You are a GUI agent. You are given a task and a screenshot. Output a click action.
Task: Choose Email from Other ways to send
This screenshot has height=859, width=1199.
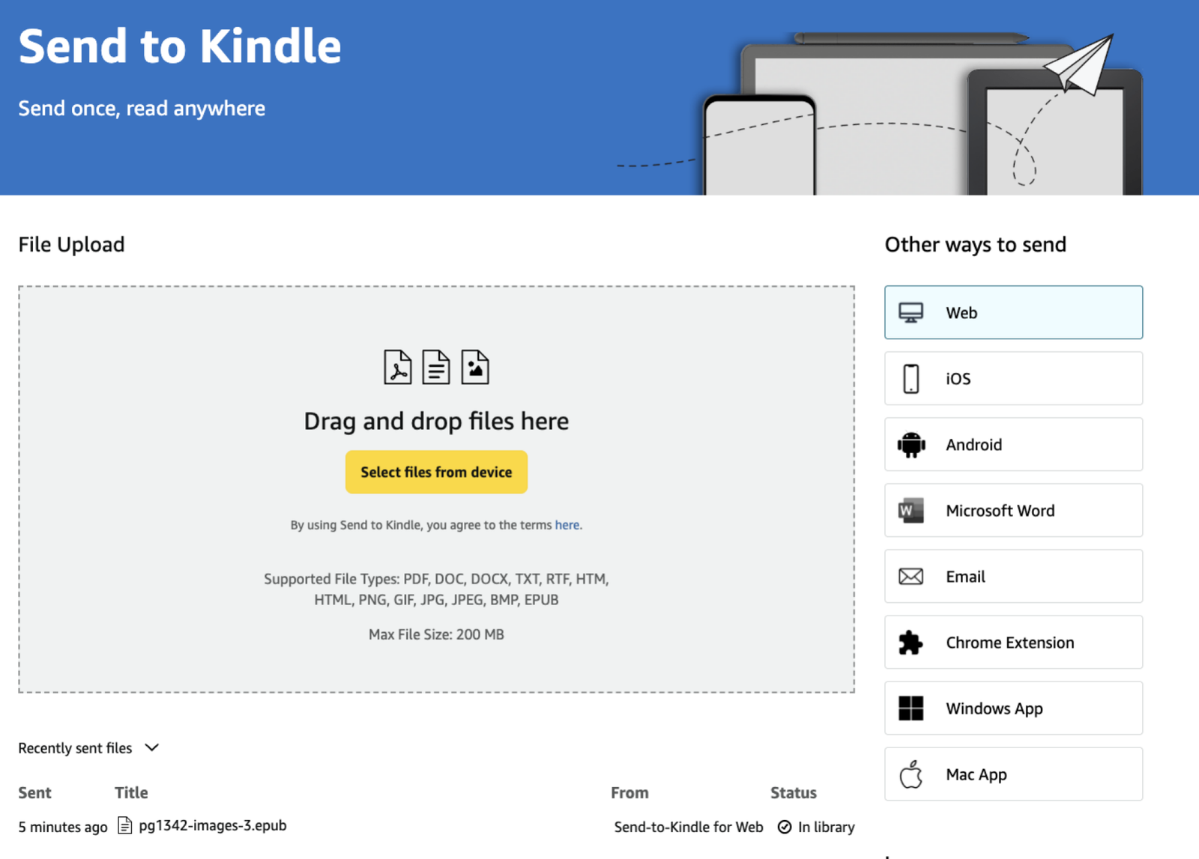pyautogui.click(x=1013, y=576)
